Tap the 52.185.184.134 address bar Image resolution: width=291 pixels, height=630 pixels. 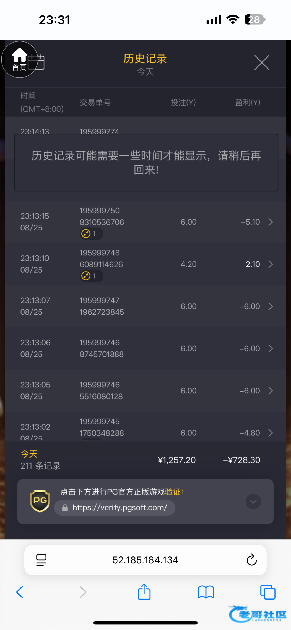click(x=145, y=560)
